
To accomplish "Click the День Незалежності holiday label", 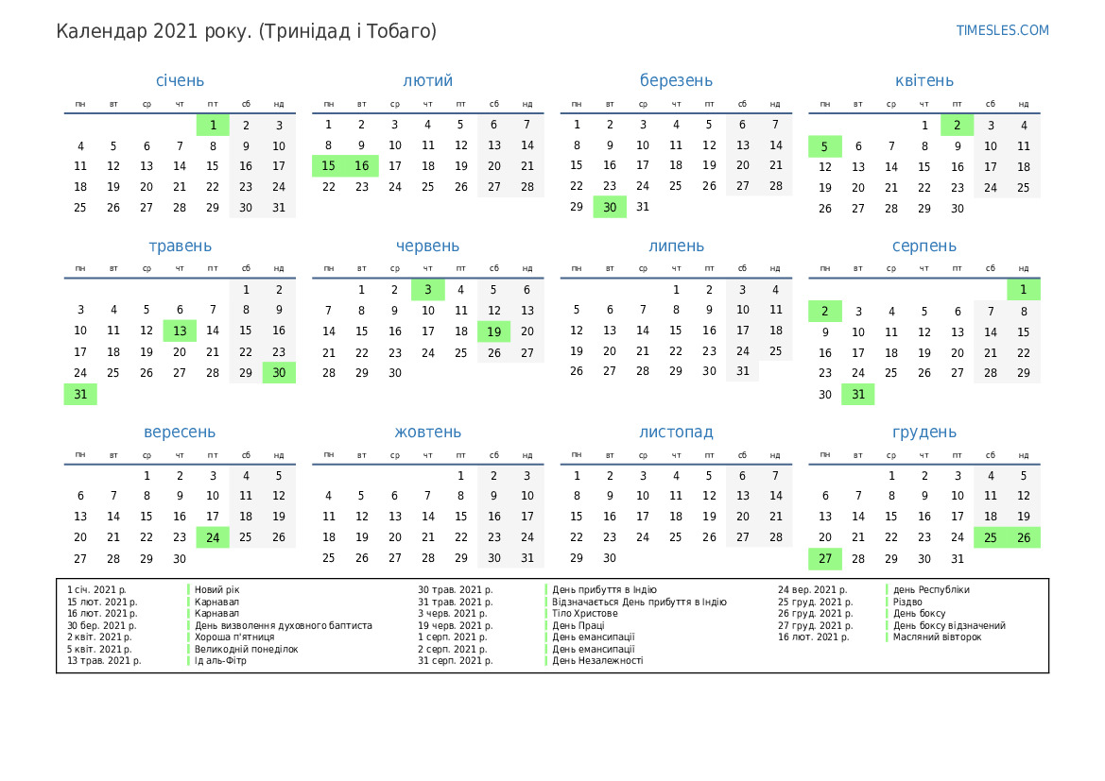I will tap(597, 661).
